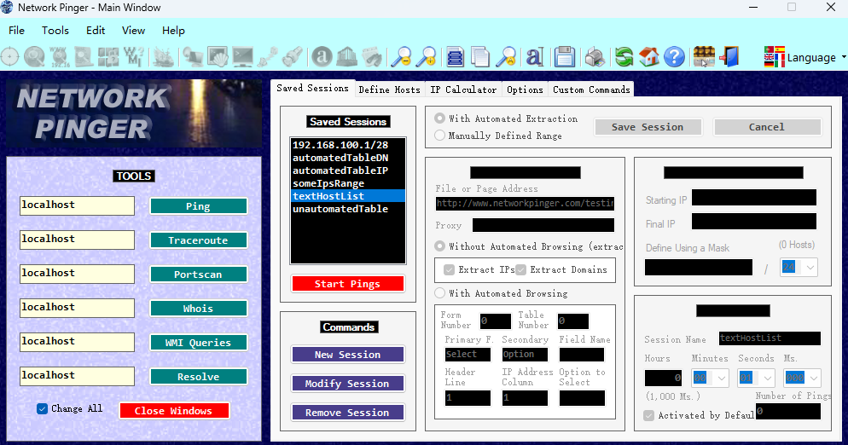This screenshot has width=848, height=445.
Task: Click the network cable plug toolbar icon
Action: (268, 57)
